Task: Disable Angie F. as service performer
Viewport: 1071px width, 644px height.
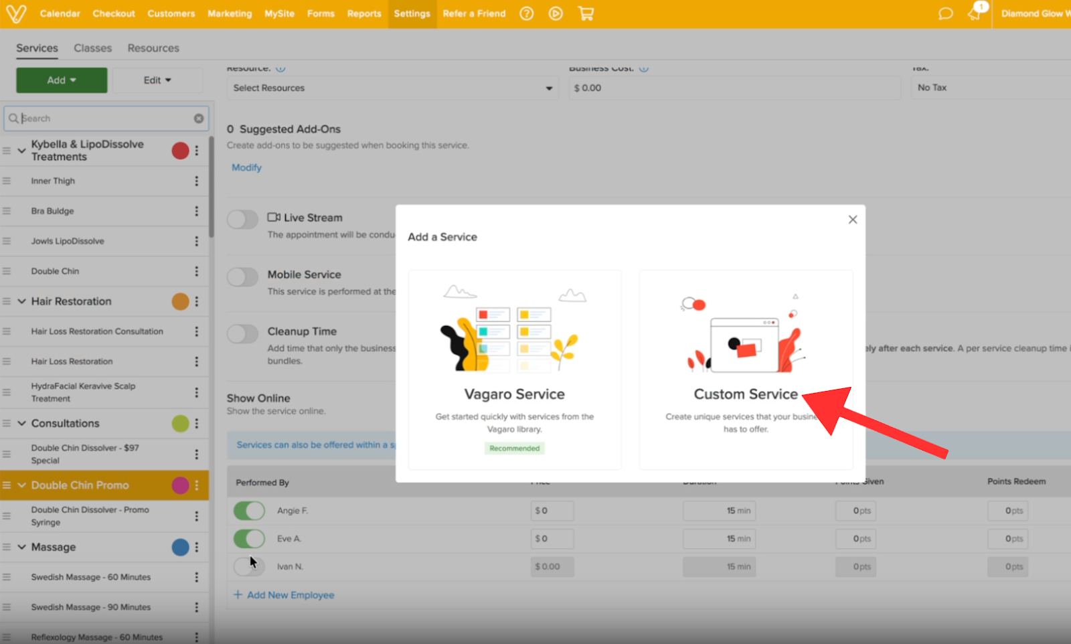Action: pyautogui.click(x=249, y=511)
